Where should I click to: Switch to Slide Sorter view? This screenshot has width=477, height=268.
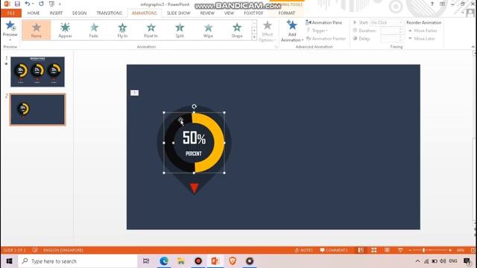[374, 250]
